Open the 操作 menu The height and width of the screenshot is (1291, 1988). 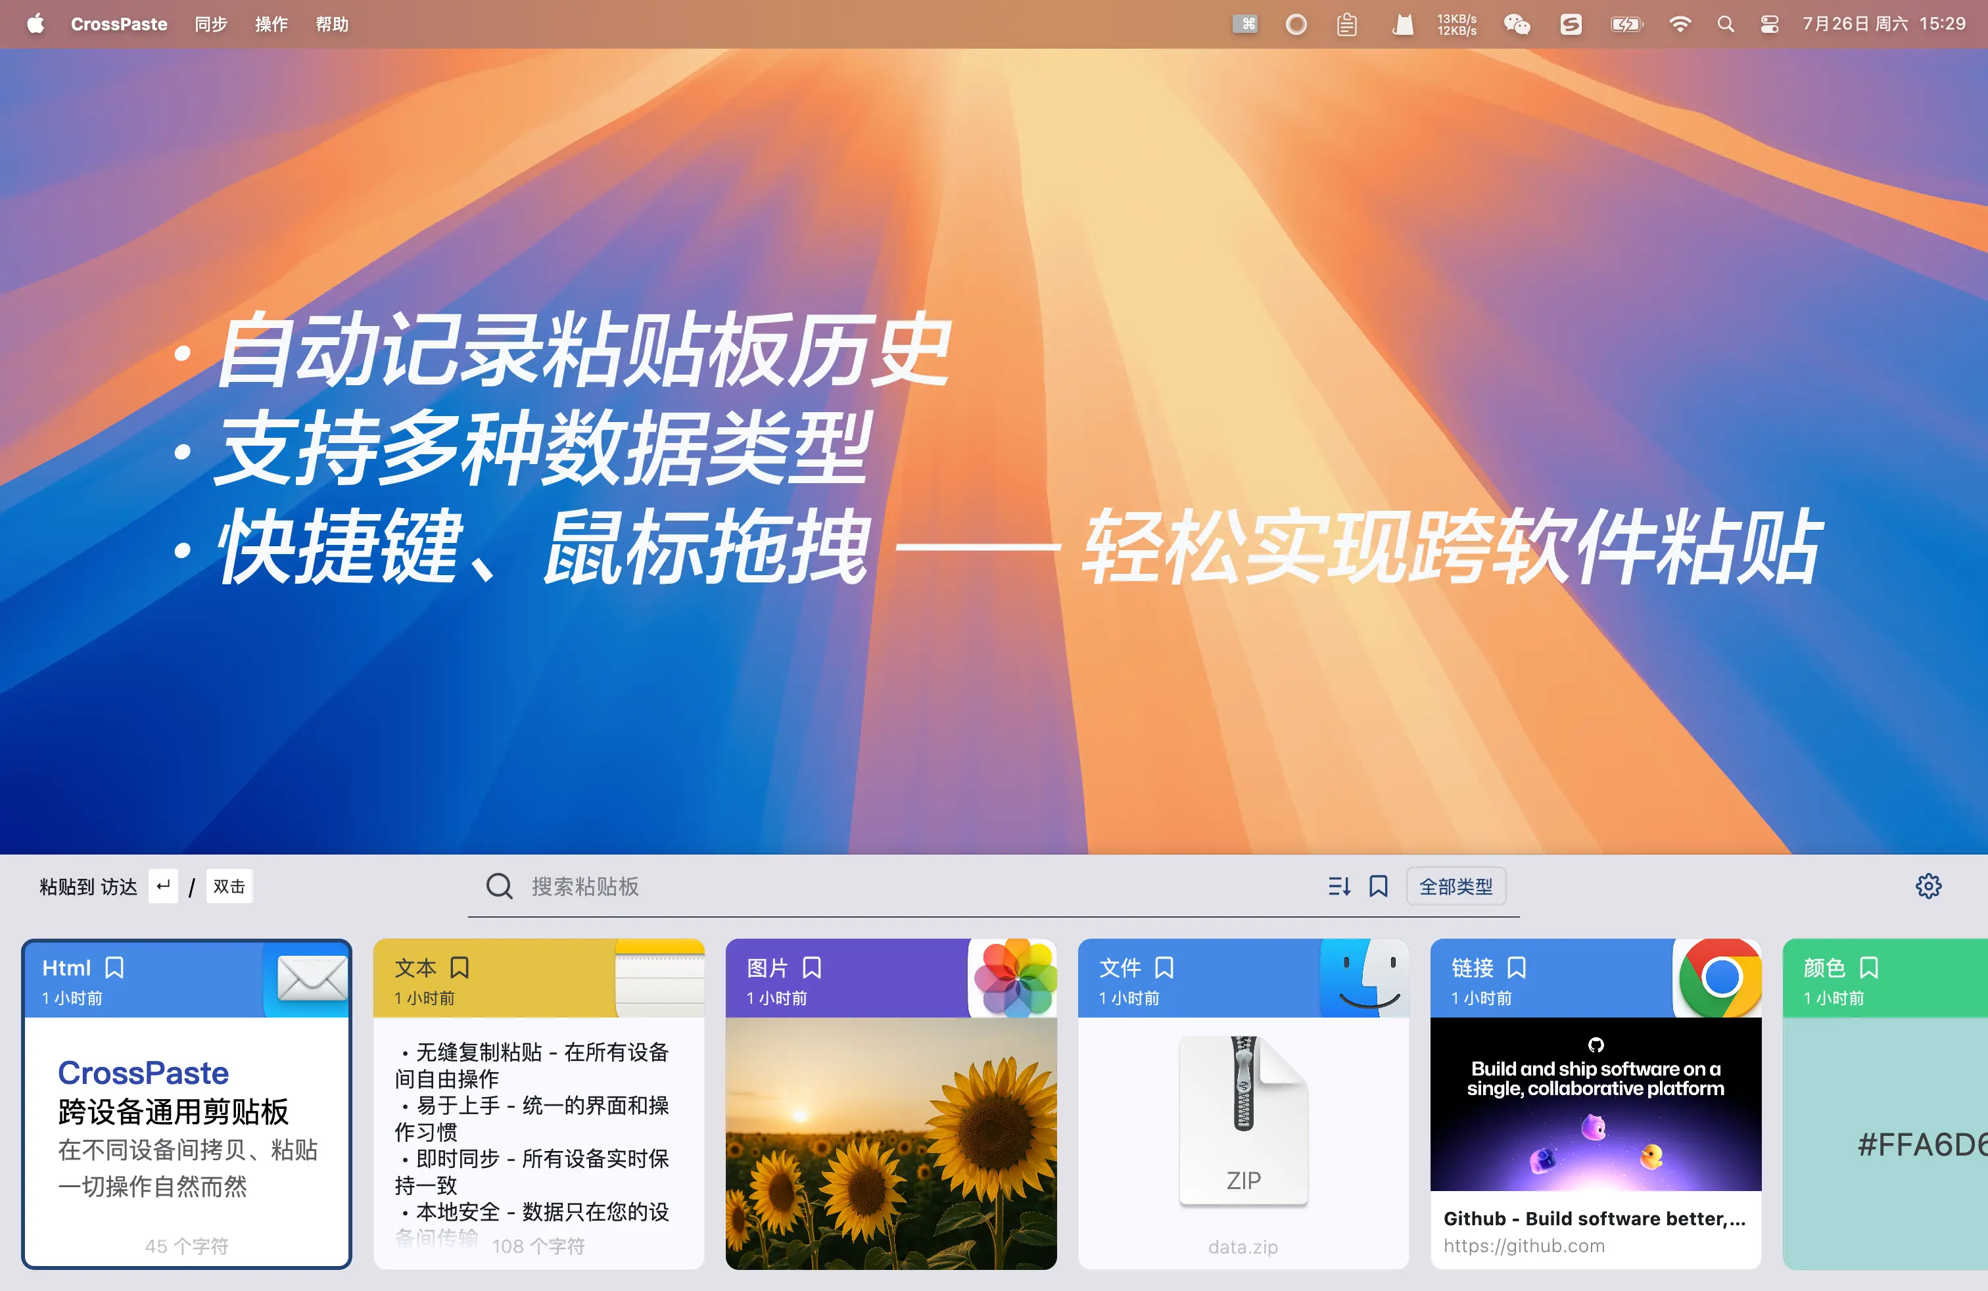(x=271, y=24)
